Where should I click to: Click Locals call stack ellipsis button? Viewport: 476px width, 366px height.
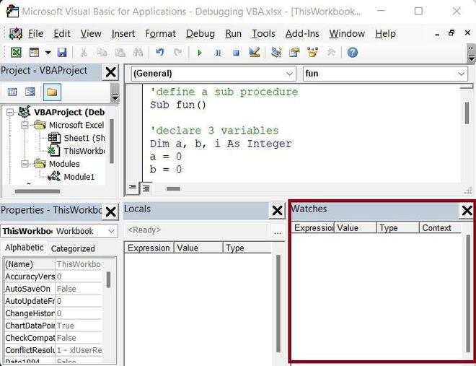tap(277, 232)
